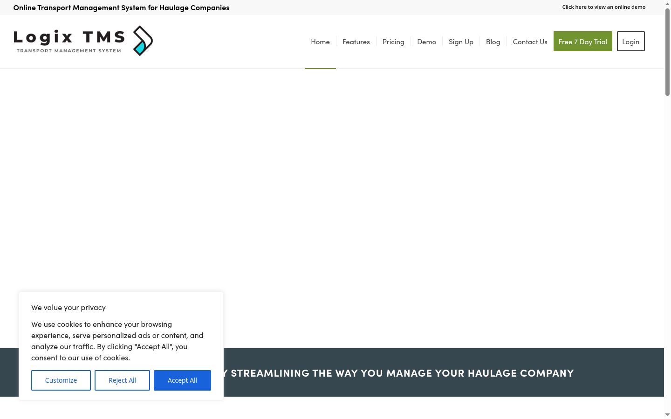Click the page vertical scrollbar thumb
The width and height of the screenshot is (671, 419).
tap(667, 52)
